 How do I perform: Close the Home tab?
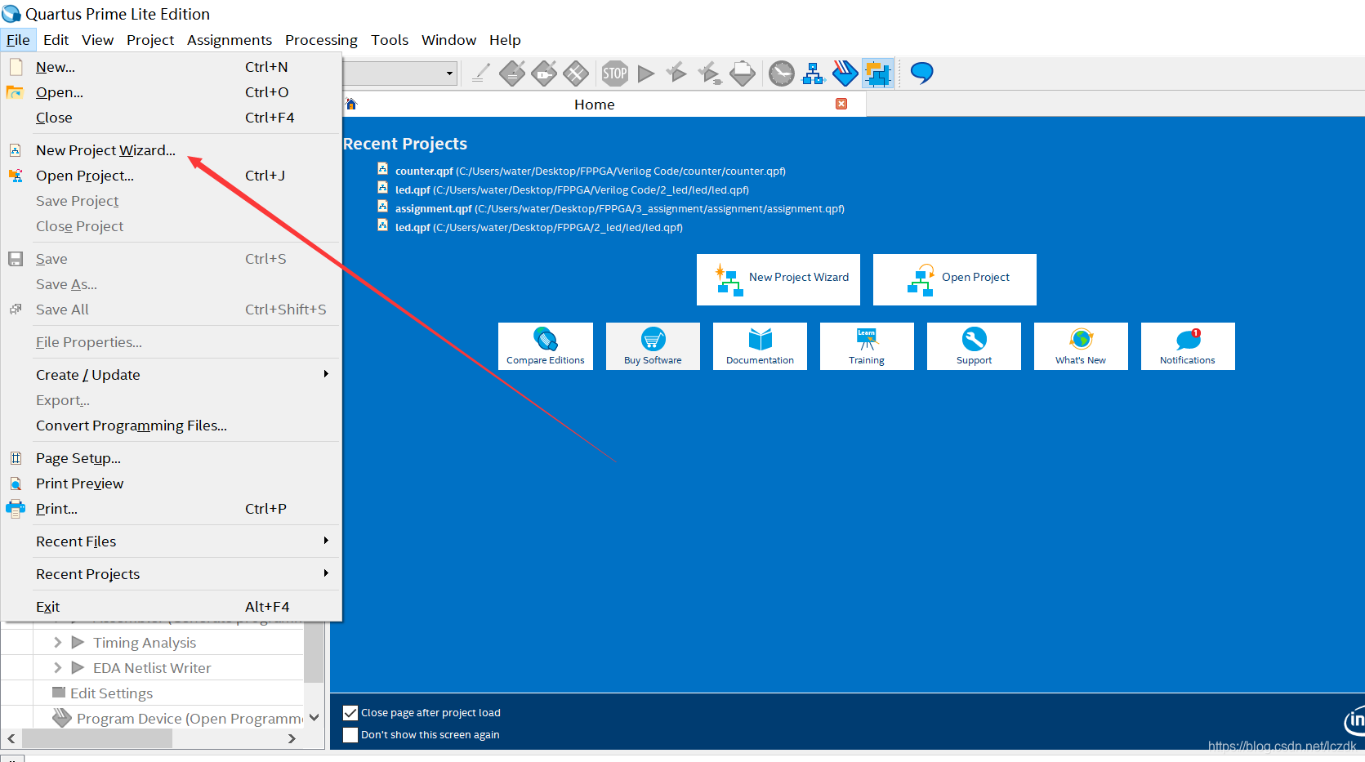[841, 104]
